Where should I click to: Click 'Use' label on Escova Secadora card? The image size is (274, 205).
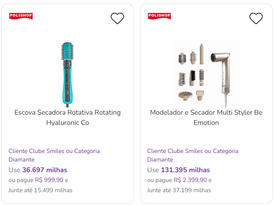click(x=15, y=170)
